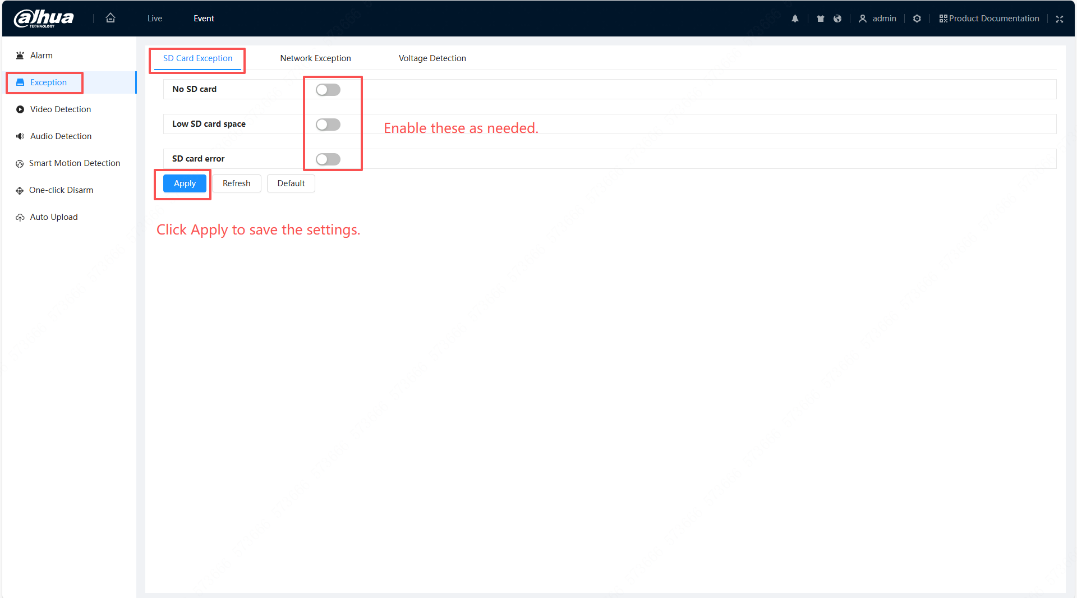The width and height of the screenshot is (1077, 598).
Task: Click the home icon in top bar
Action: [111, 18]
